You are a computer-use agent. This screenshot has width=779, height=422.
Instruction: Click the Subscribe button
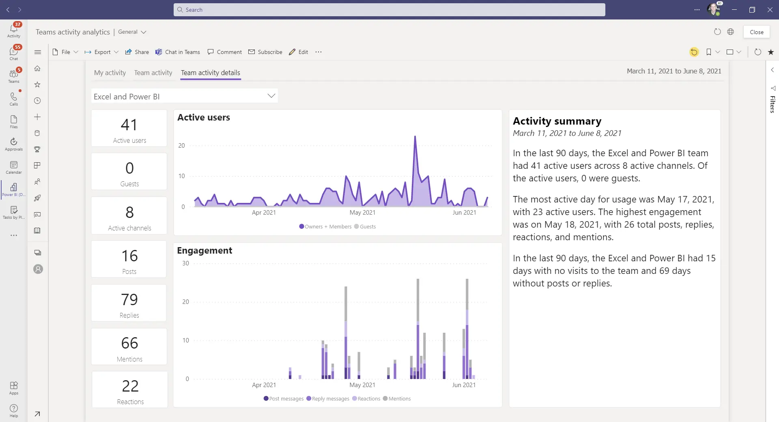click(265, 52)
